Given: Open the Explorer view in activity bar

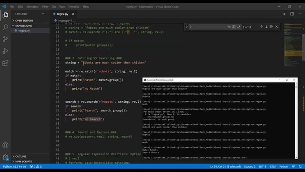Looking at the screenshot, I should (x=5, y=15).
